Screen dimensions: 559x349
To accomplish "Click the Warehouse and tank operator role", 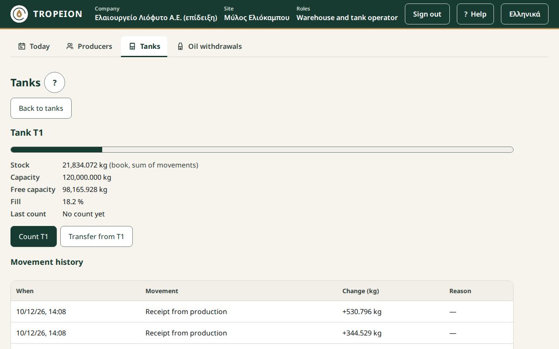I will click(347, 18).
